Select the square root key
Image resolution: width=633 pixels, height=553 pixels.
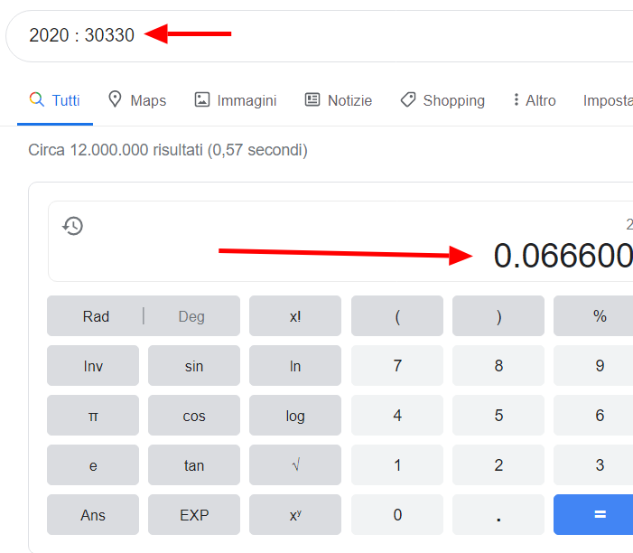[295, 465]
